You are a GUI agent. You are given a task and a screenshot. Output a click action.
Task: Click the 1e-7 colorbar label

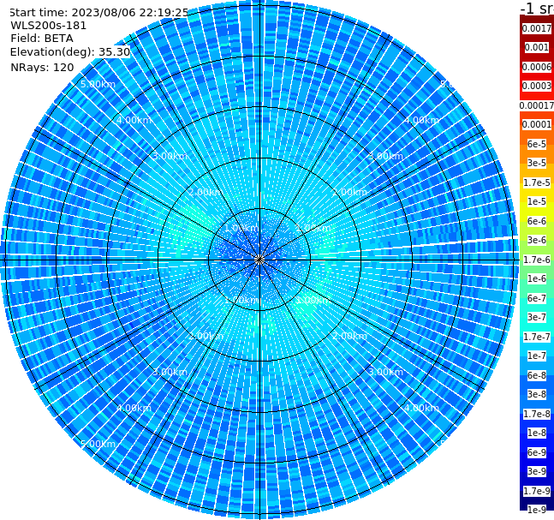tap(537, 356)
